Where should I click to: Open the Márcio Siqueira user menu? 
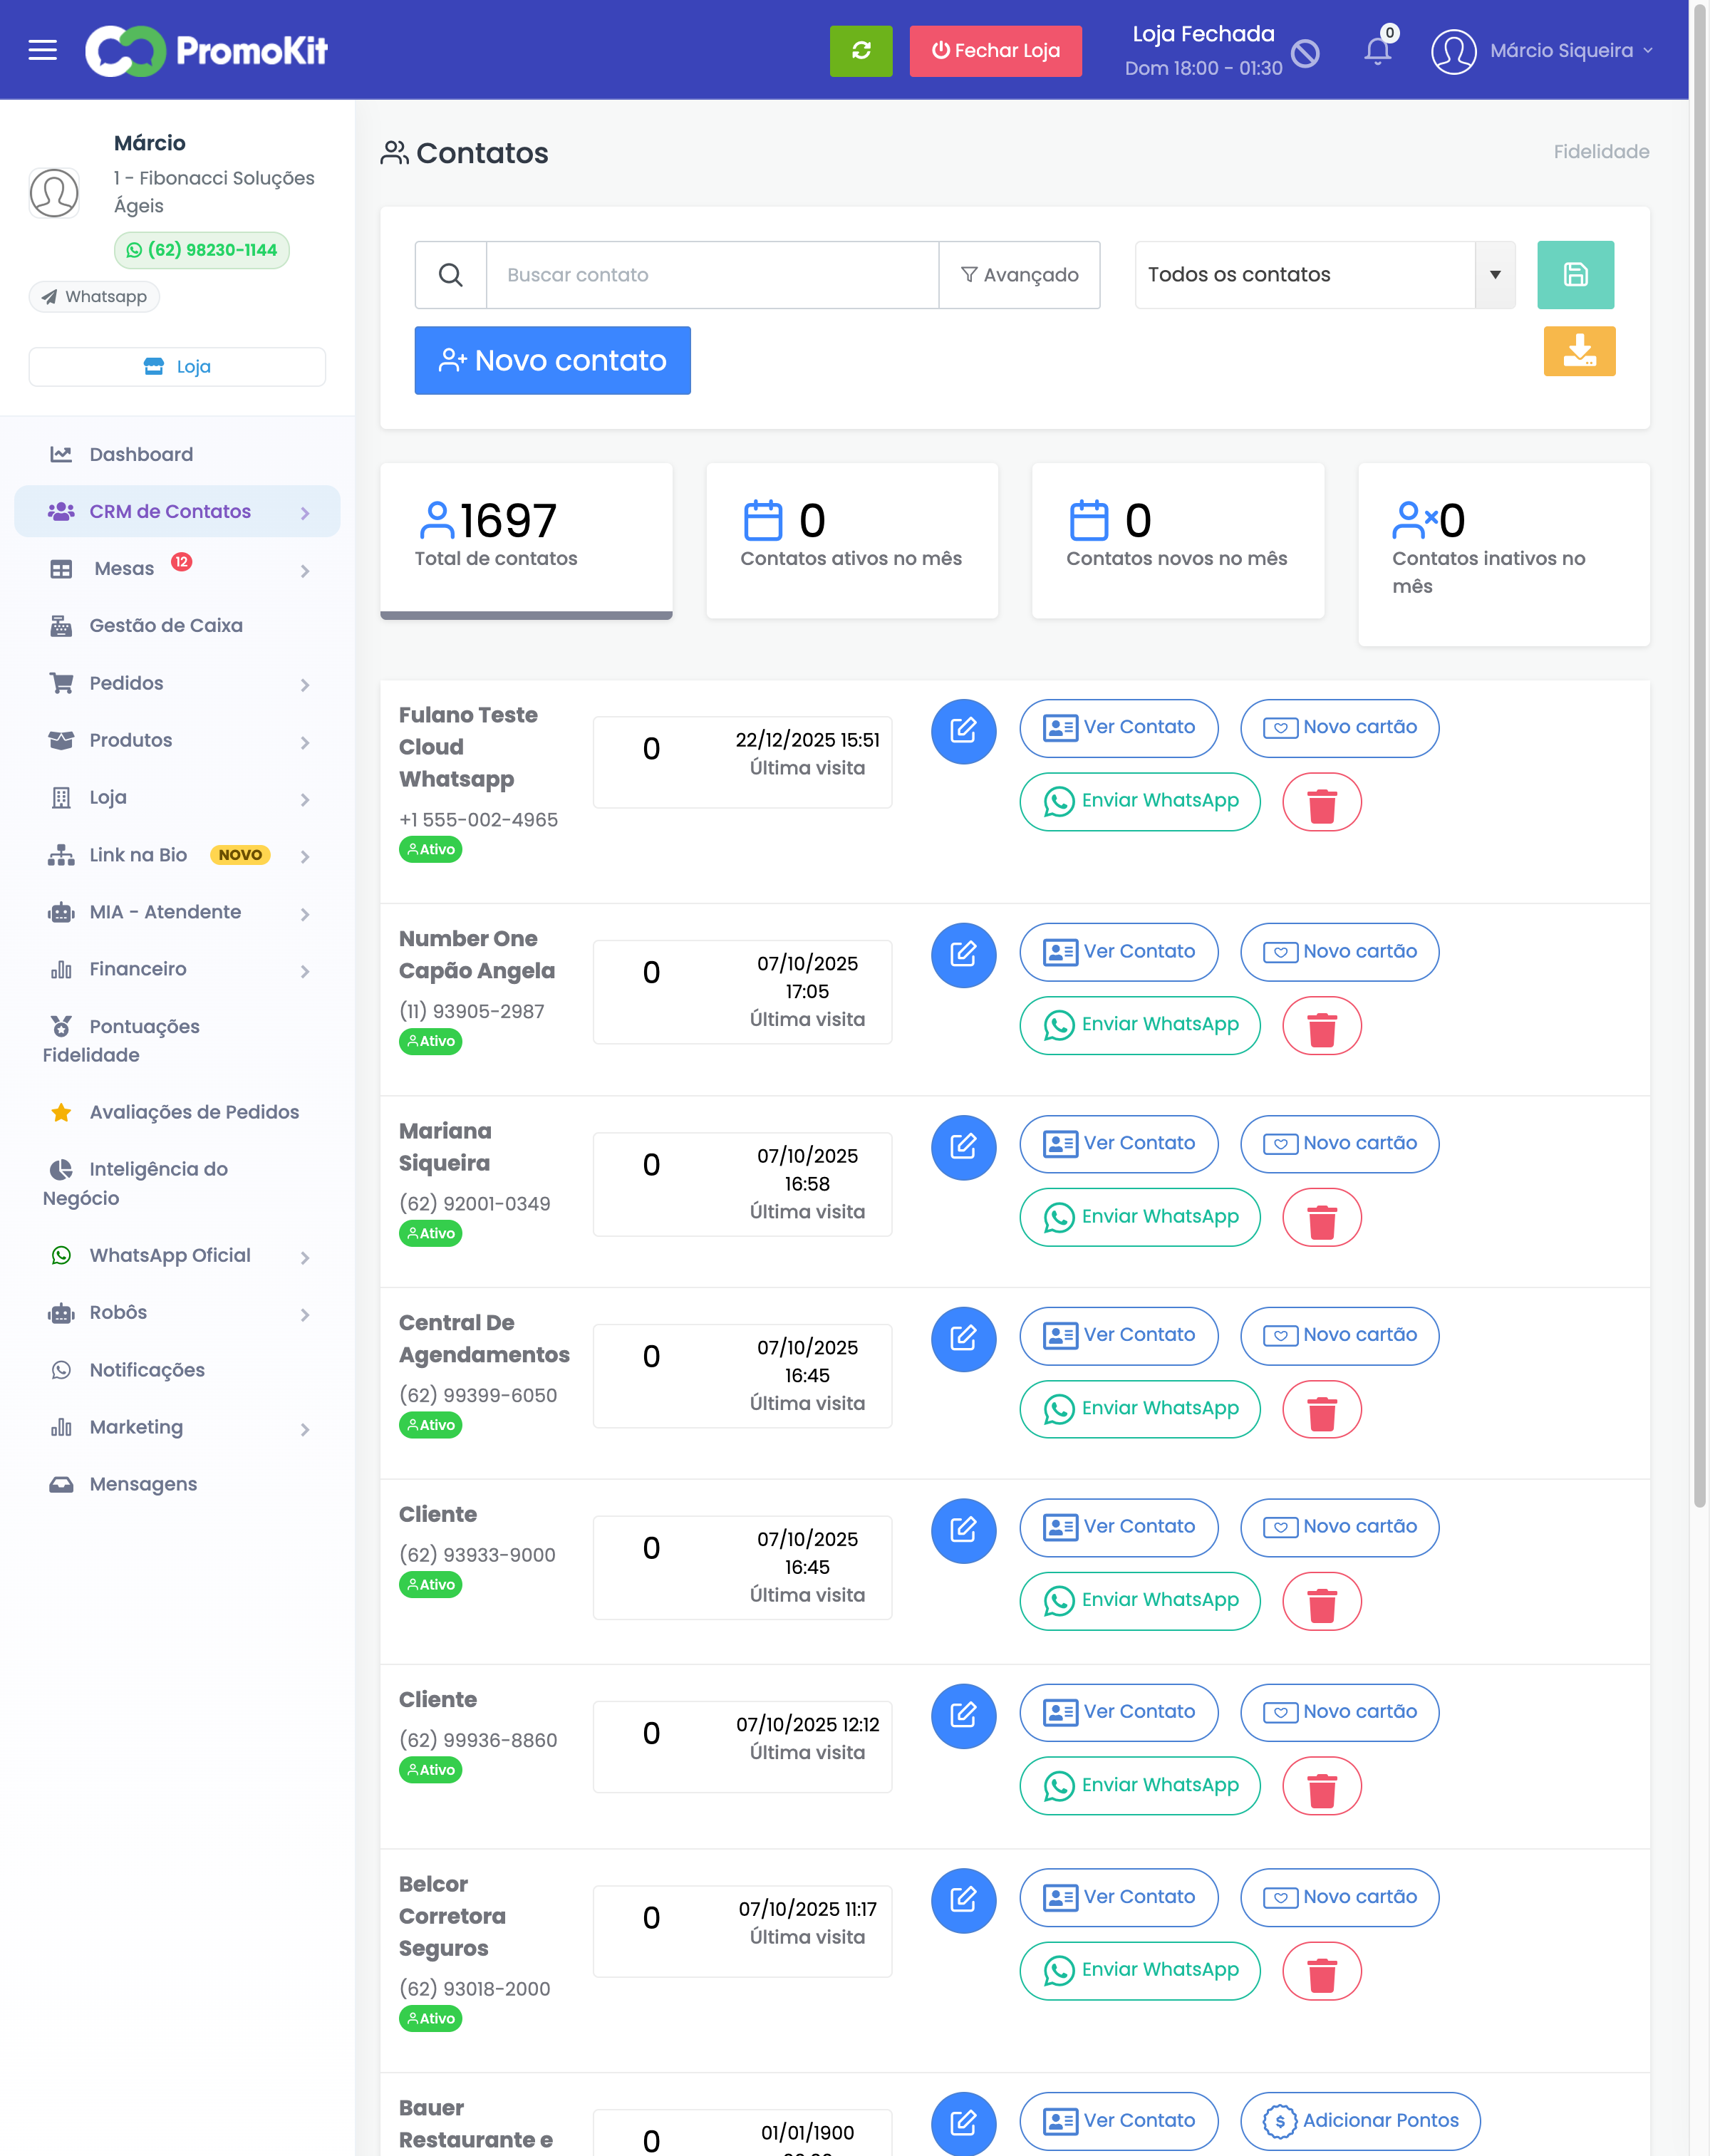(x=1570, y=51)
